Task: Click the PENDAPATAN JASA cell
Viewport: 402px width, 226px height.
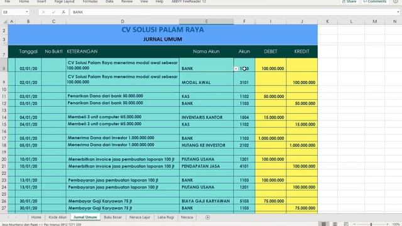Action: tap(207, 166)
